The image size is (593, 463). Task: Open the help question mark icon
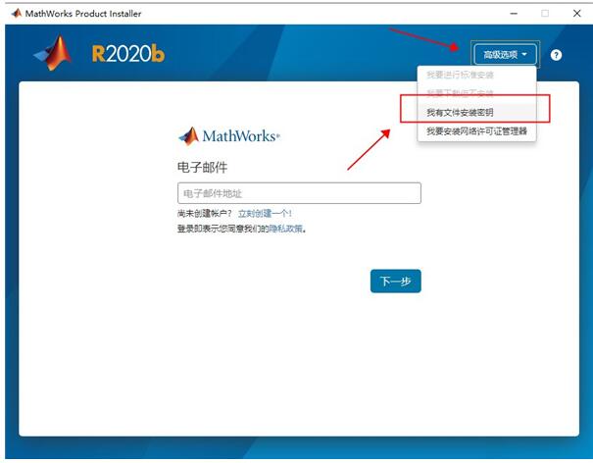point(556,55)
